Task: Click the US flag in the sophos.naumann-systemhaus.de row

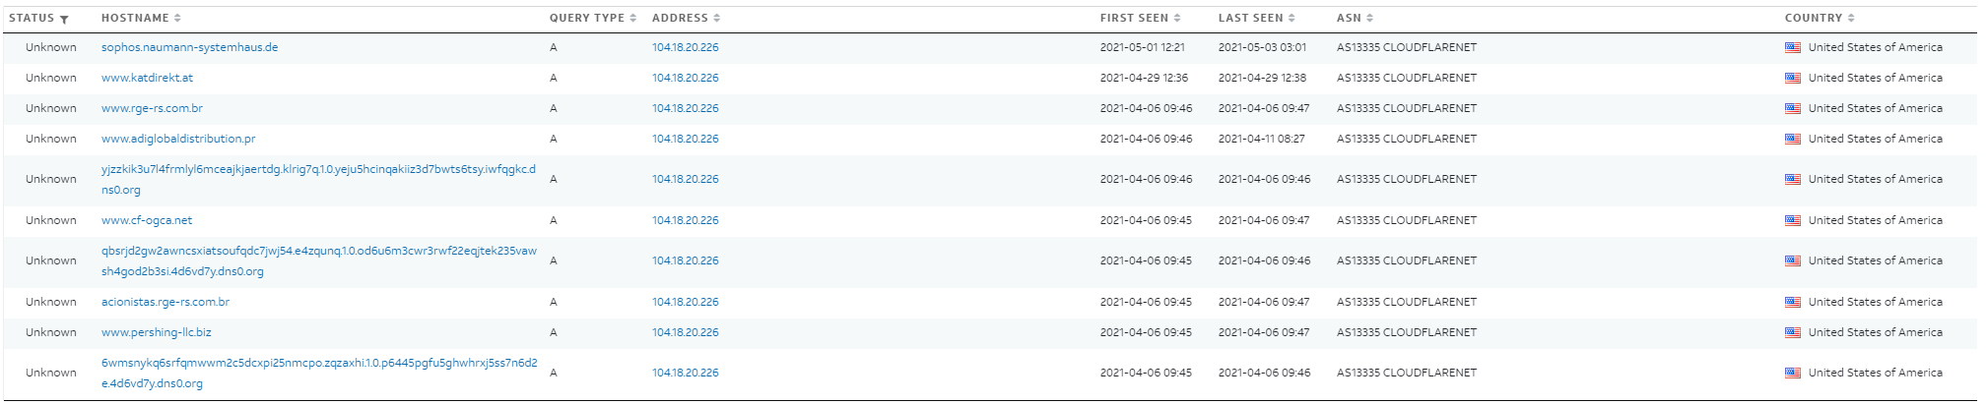Action: coord(1793,47)
